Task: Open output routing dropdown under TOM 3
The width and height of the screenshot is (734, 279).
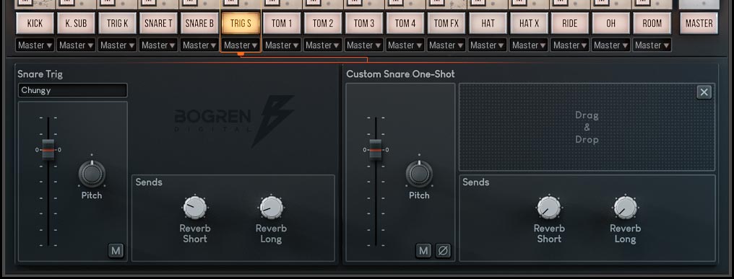Action: coord(365,45)
